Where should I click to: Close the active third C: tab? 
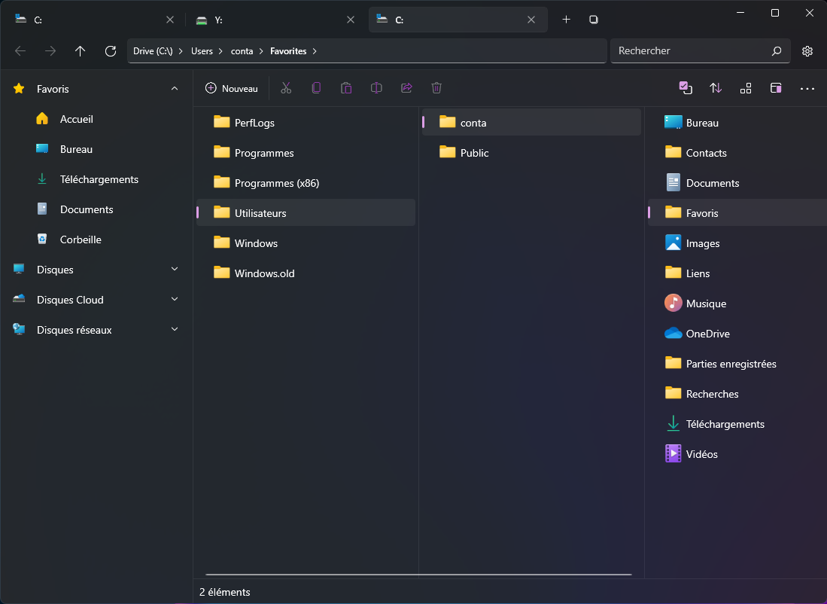pos(531,20)
